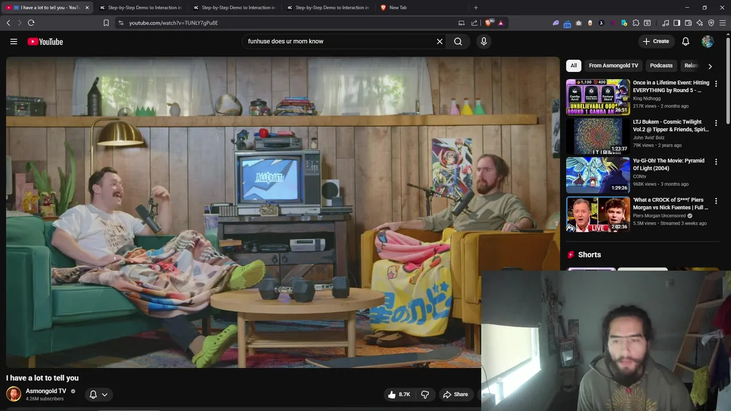Open the Brave Wallet icon

(688, 23)
